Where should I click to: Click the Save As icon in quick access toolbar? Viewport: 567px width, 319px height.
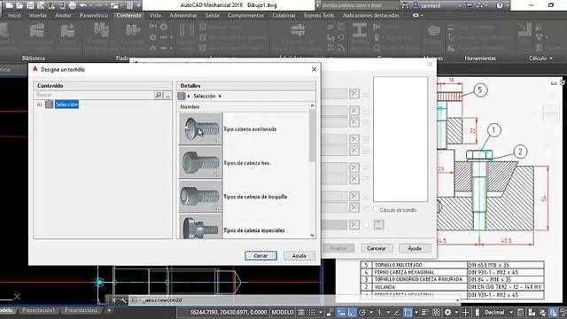tap(41, 5)
